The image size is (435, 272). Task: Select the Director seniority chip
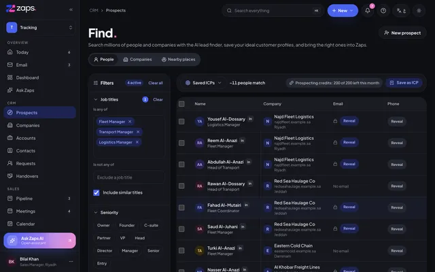point(105,251)
